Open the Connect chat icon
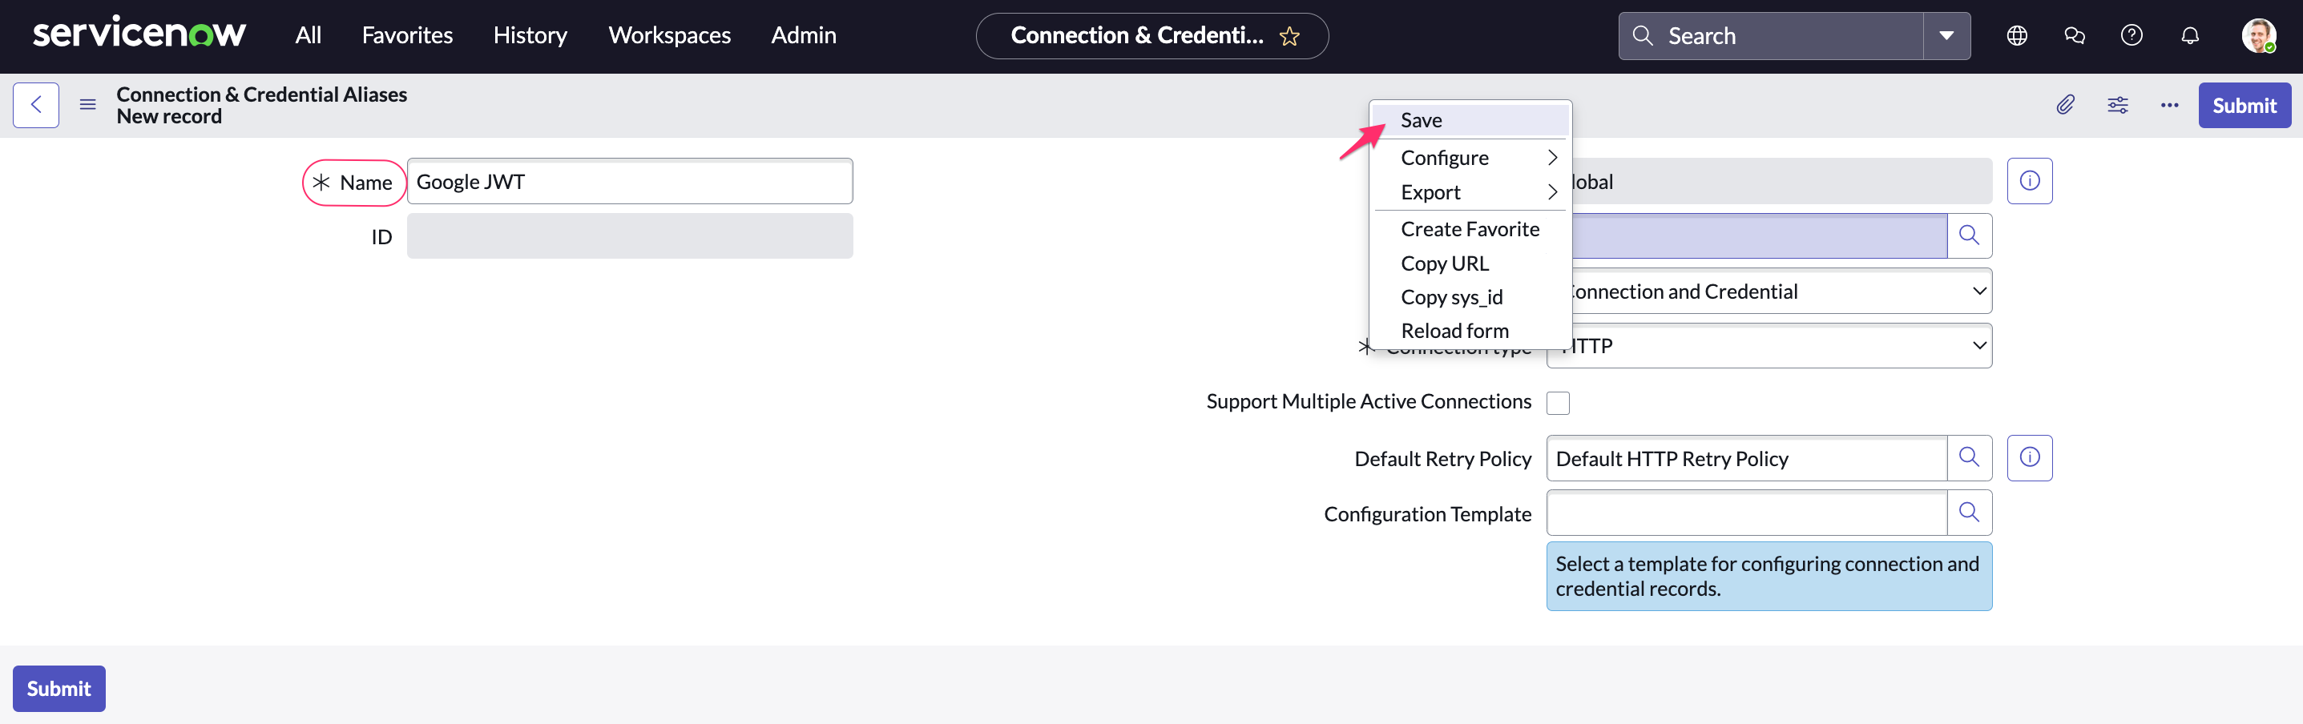 (2074, 35)
